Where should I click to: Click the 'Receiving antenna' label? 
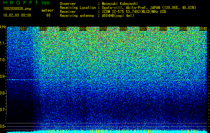point(77,16)
